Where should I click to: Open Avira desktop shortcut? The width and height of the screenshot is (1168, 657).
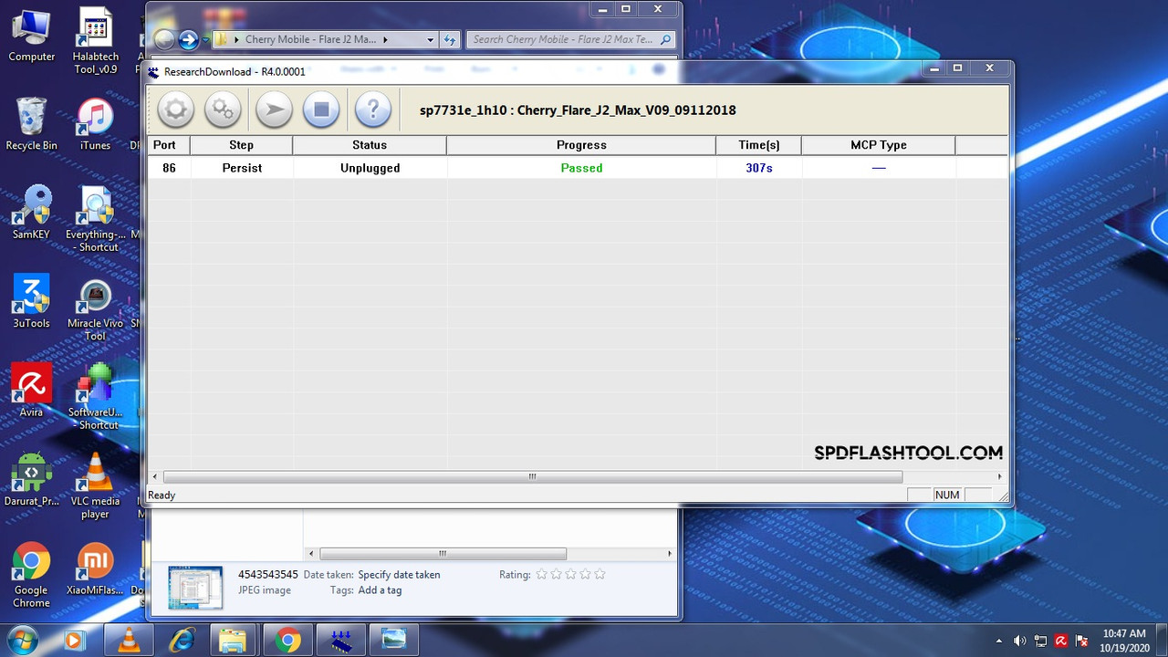[31, 391]
